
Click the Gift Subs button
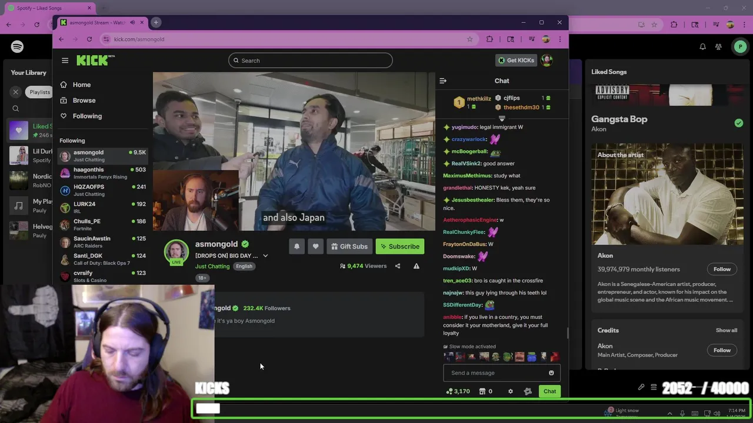pyautogui.click(x=349, y=247)
